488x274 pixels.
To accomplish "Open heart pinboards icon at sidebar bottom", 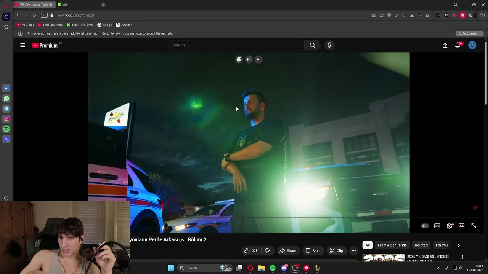I will 6,198.
